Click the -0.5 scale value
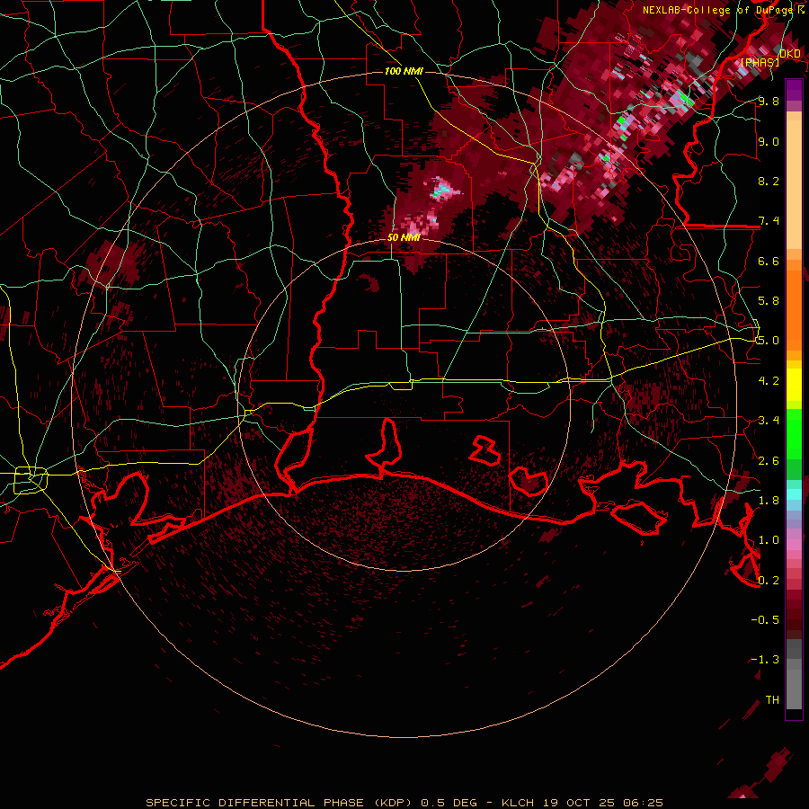 point(765,620)
